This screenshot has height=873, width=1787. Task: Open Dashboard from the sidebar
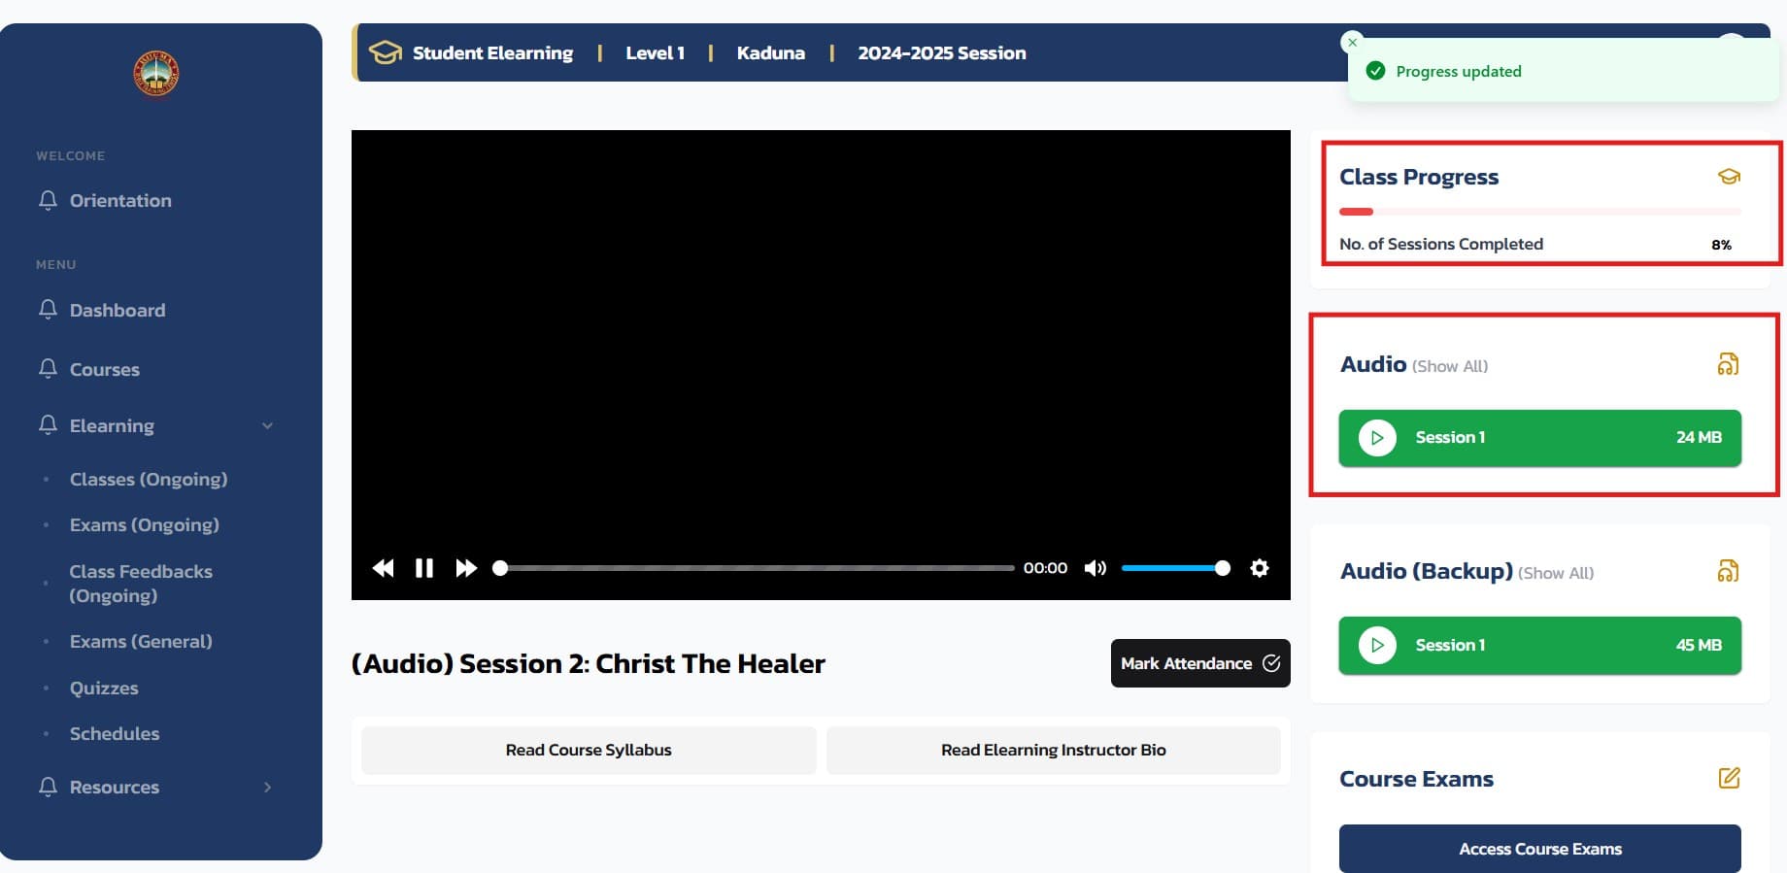(x=117, y=310)
